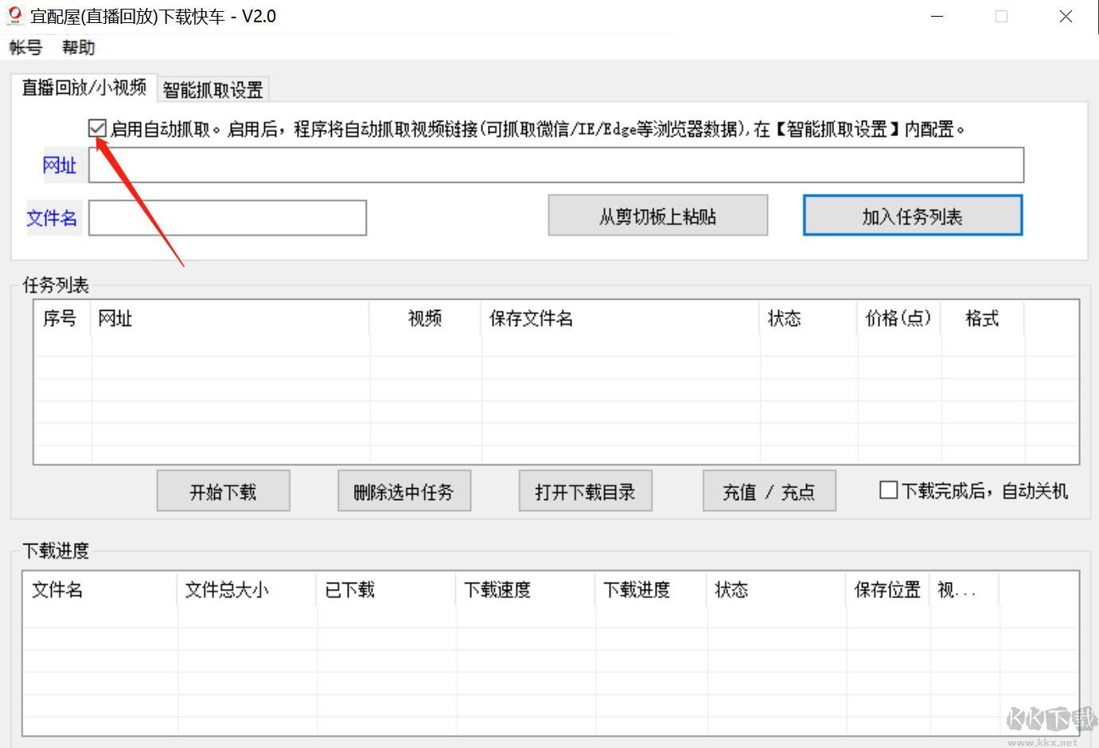Click 加入任务列表 to add task

click(x=912, y=215)
